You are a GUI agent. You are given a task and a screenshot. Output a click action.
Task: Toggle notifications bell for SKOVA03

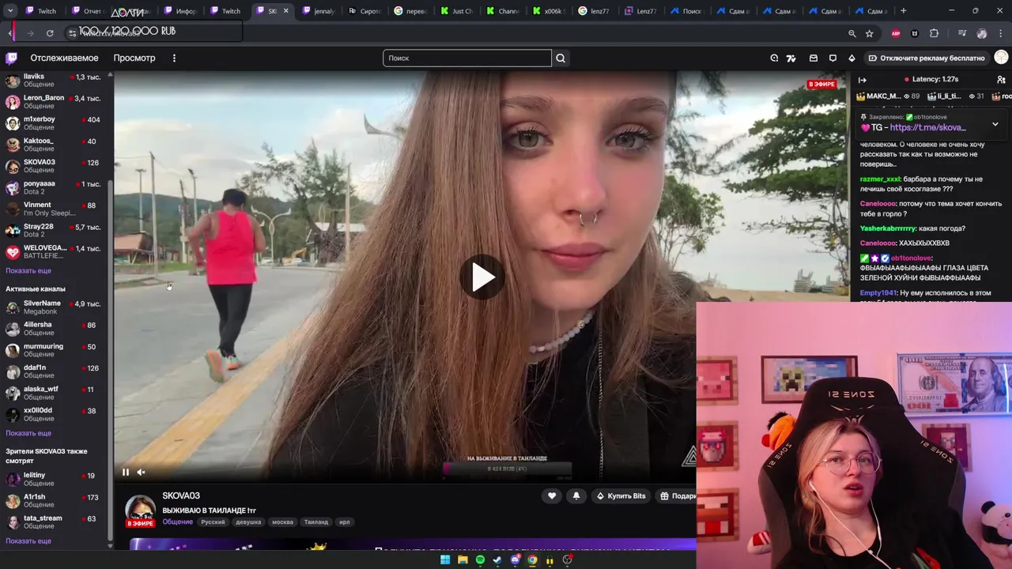pyautogui.click(x=576, y=496)
